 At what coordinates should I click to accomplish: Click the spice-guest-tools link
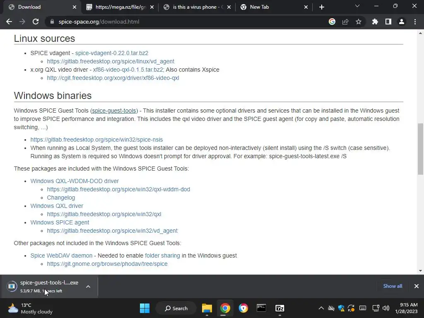pos(114,111)
